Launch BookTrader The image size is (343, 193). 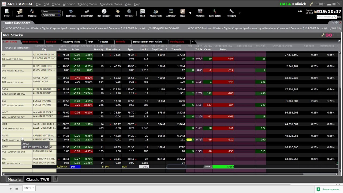click(71, 13)
